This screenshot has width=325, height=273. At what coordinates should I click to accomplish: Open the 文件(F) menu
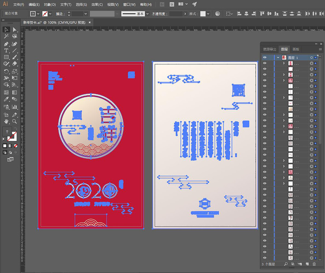[19, 5]
